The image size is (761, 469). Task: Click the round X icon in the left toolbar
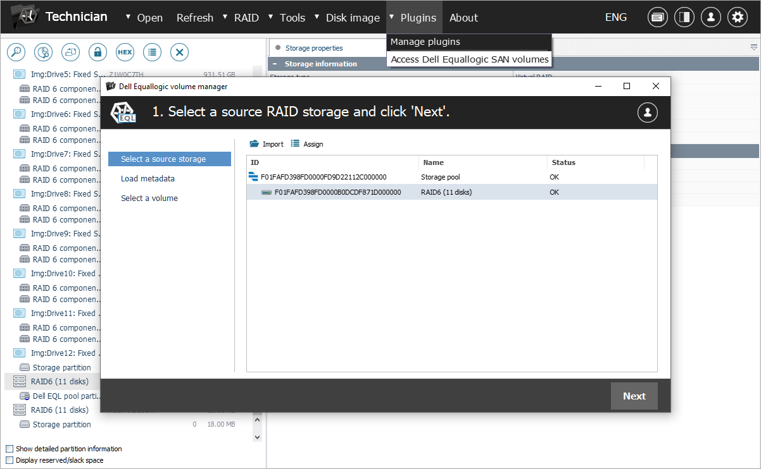(180, 52)
